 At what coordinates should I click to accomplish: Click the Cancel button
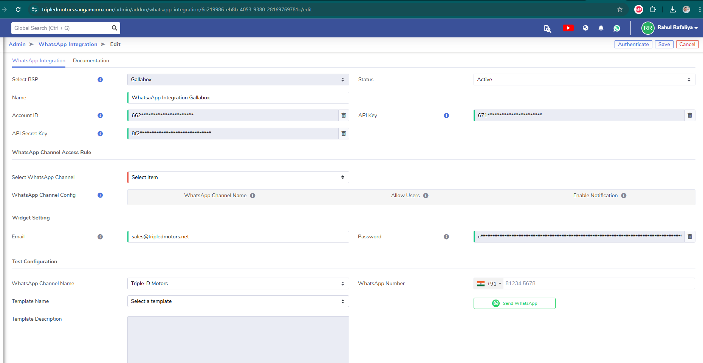point(687,45)
